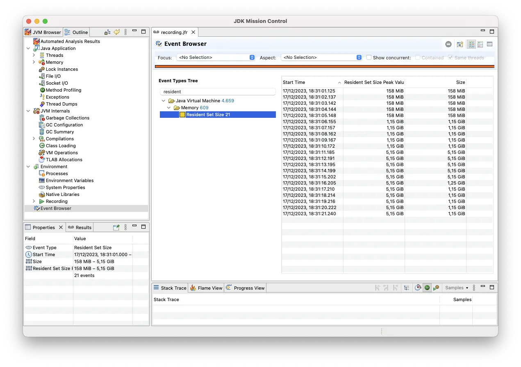Viewport: 521px width, 367px height.
Task: Open the Garbage Collections page
Action: (67, 118)
